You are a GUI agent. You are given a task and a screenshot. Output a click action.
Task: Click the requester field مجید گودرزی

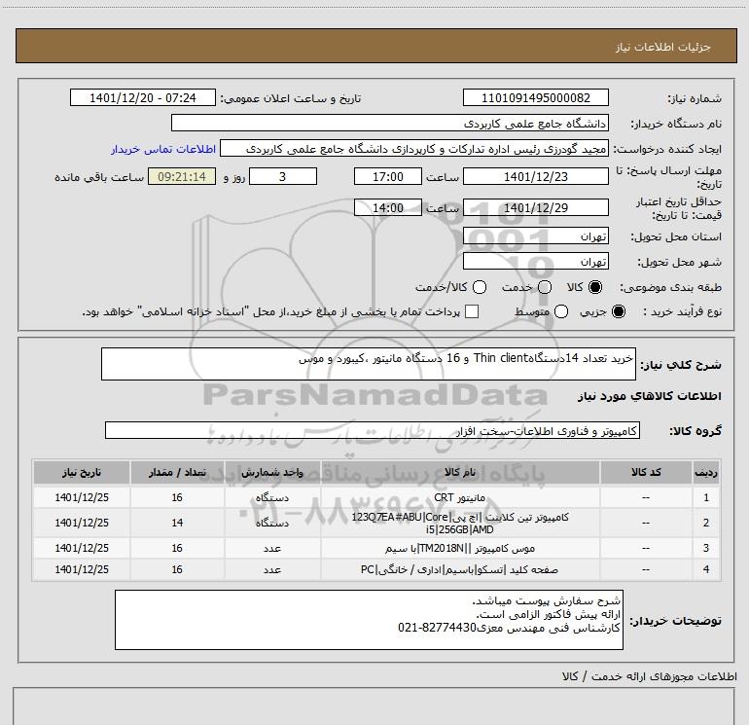(x=414, y=148)
